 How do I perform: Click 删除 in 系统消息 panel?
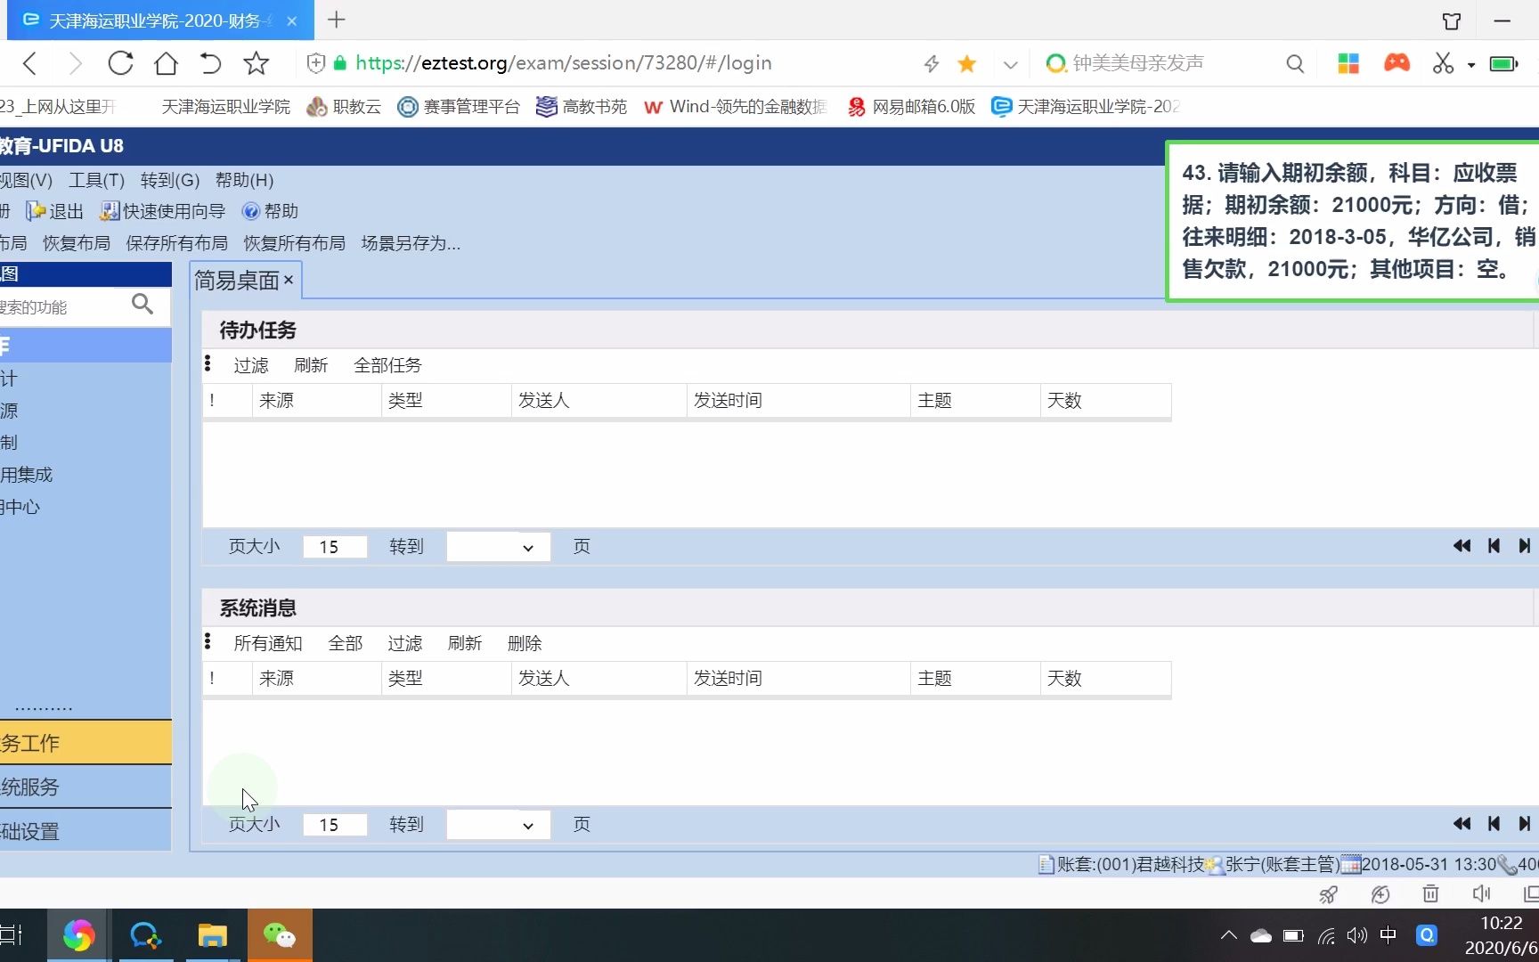pos(525,643)
